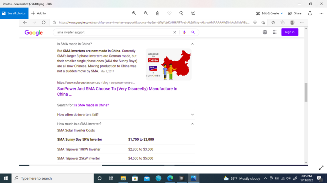This screenshot has height=183, width=327.
Task: Click See all photos button
Action: 14,13
